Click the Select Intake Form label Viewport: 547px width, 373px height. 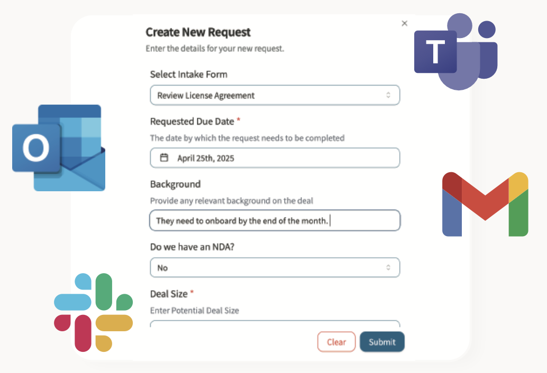pos(189,74)
